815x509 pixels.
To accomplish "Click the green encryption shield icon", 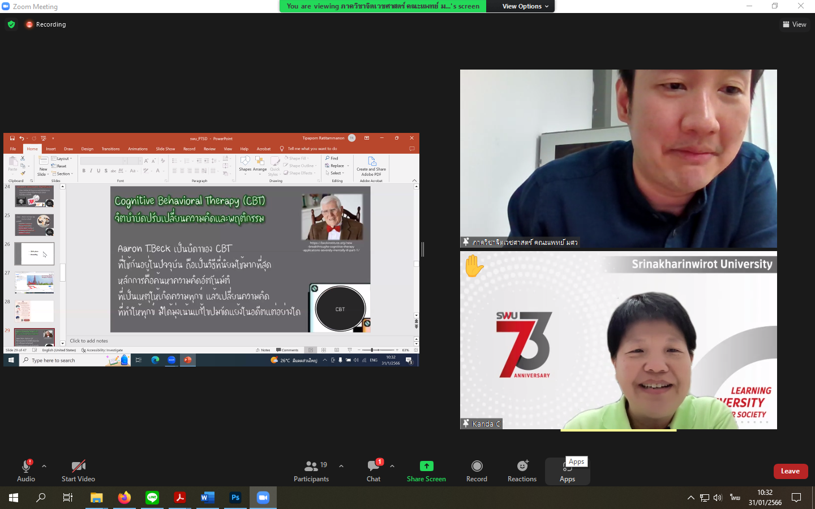I will 11,24.
